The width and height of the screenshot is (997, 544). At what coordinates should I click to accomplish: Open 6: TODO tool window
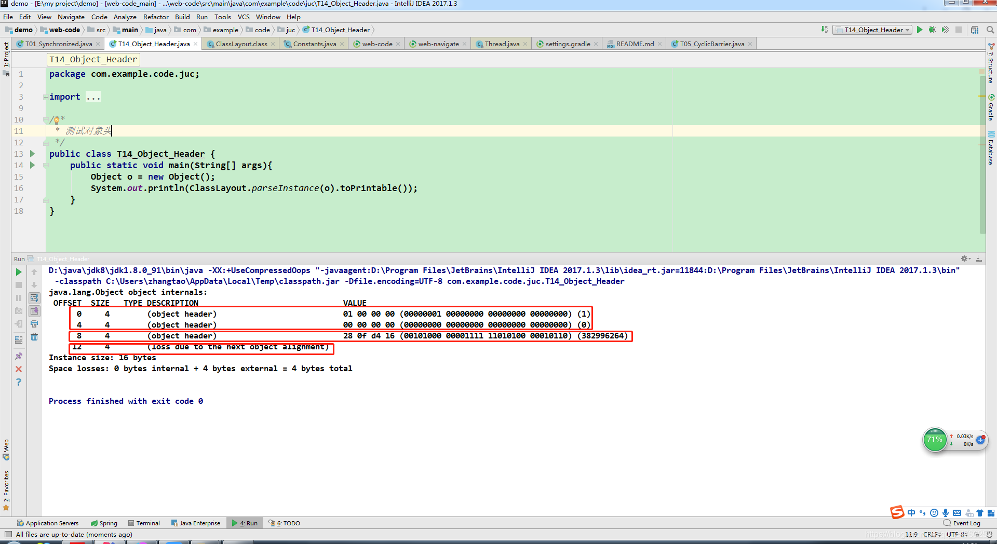(285, 523)
